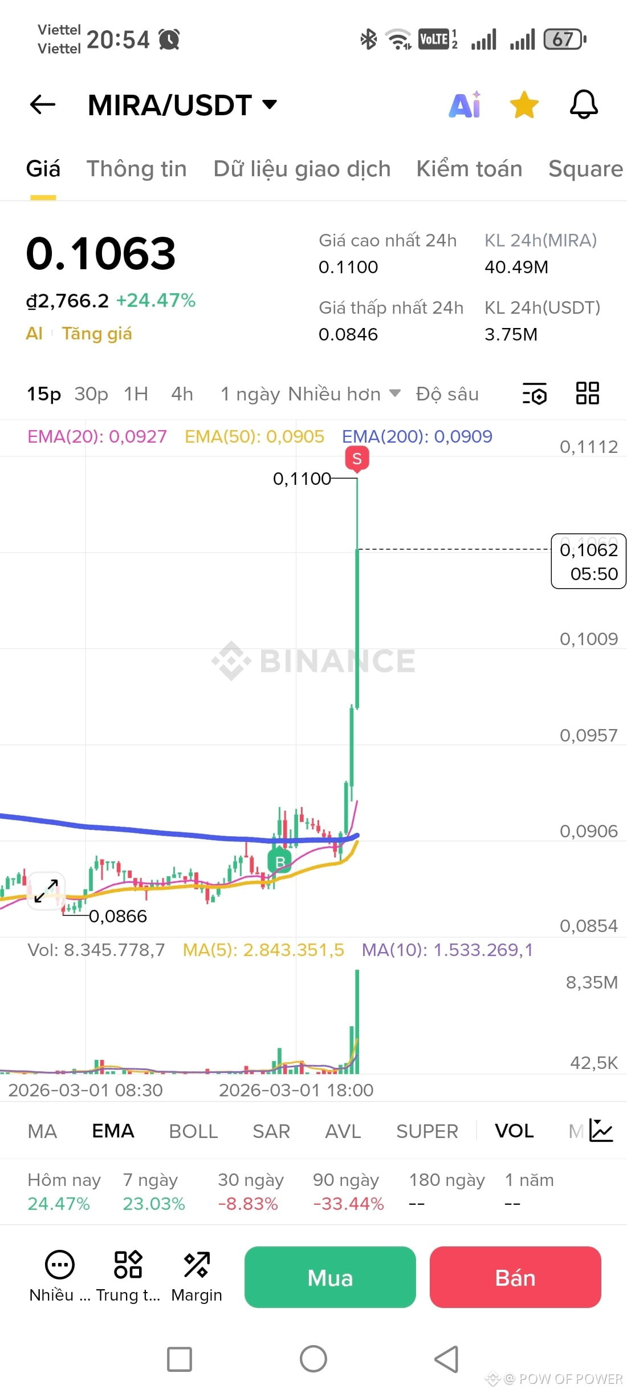
Task: Toggle the SUPER indicator
Action: 427,1131
